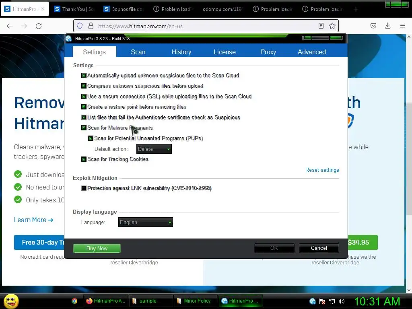The height and width of the screenshot is (309, 412).
Task: Click the flag tray icon with red X
Action: click(x=322, y=301)
